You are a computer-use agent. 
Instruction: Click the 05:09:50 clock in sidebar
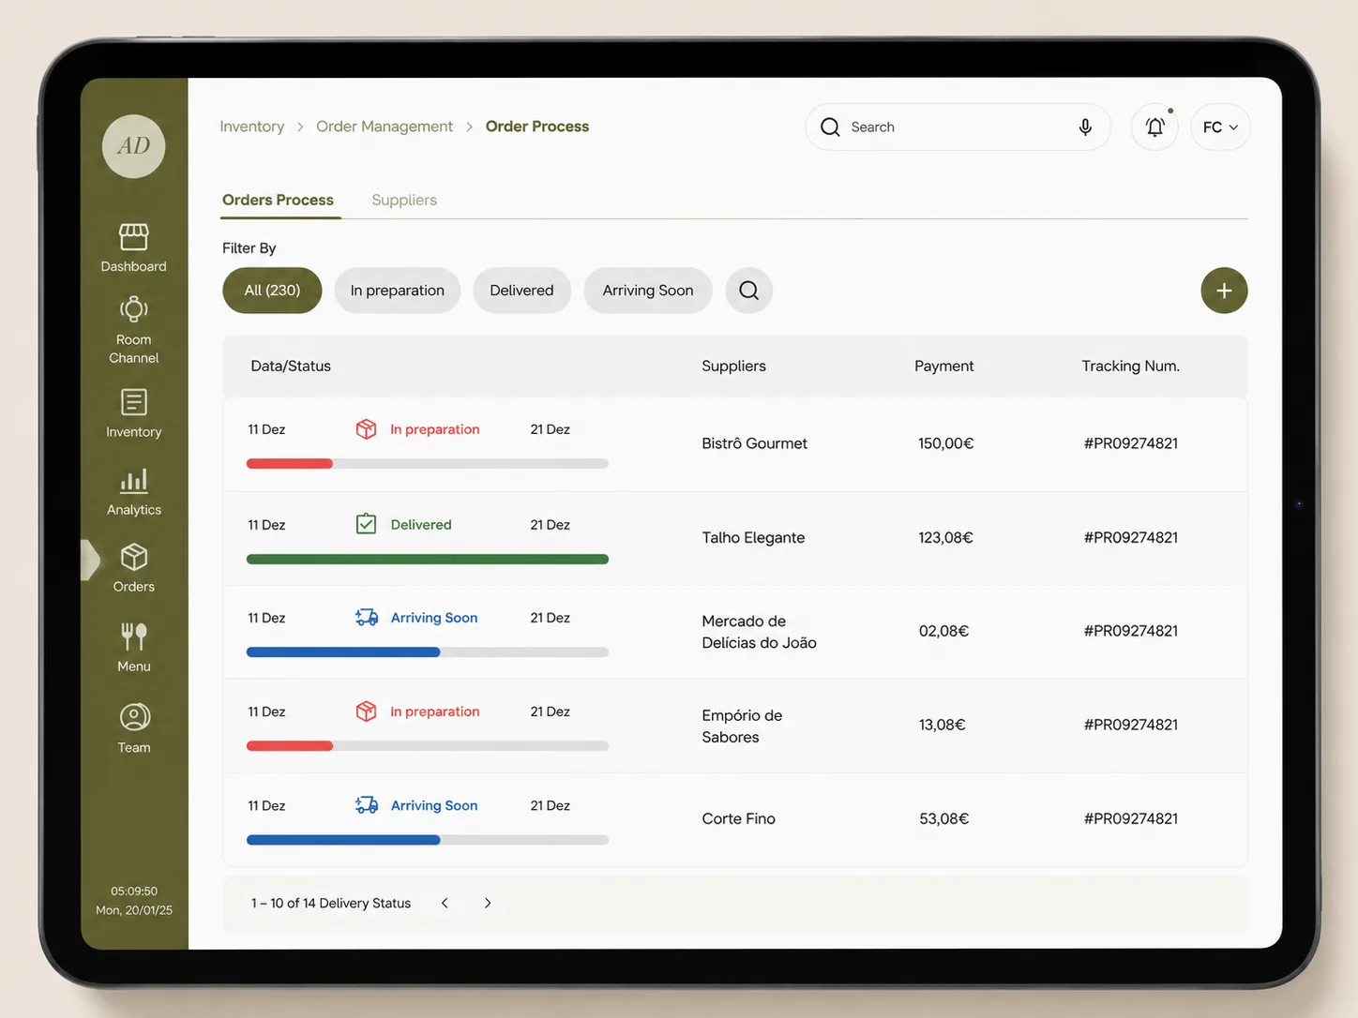[x=134, y=891]
